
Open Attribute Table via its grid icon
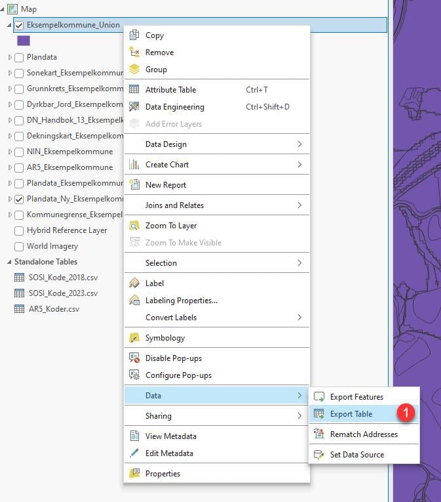[x=134, y=90]
